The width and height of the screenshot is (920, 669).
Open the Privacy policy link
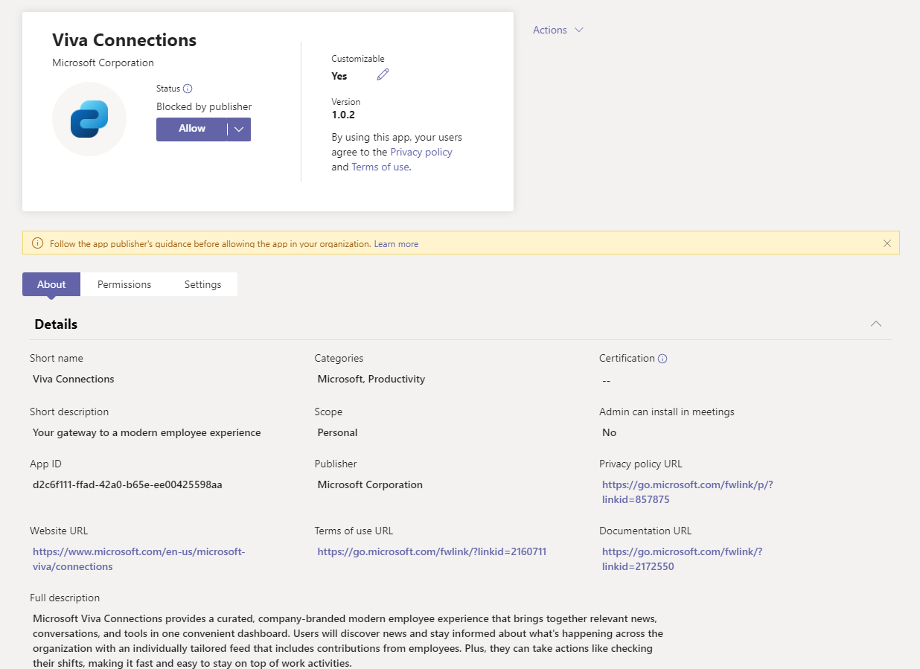pos(421,152)
